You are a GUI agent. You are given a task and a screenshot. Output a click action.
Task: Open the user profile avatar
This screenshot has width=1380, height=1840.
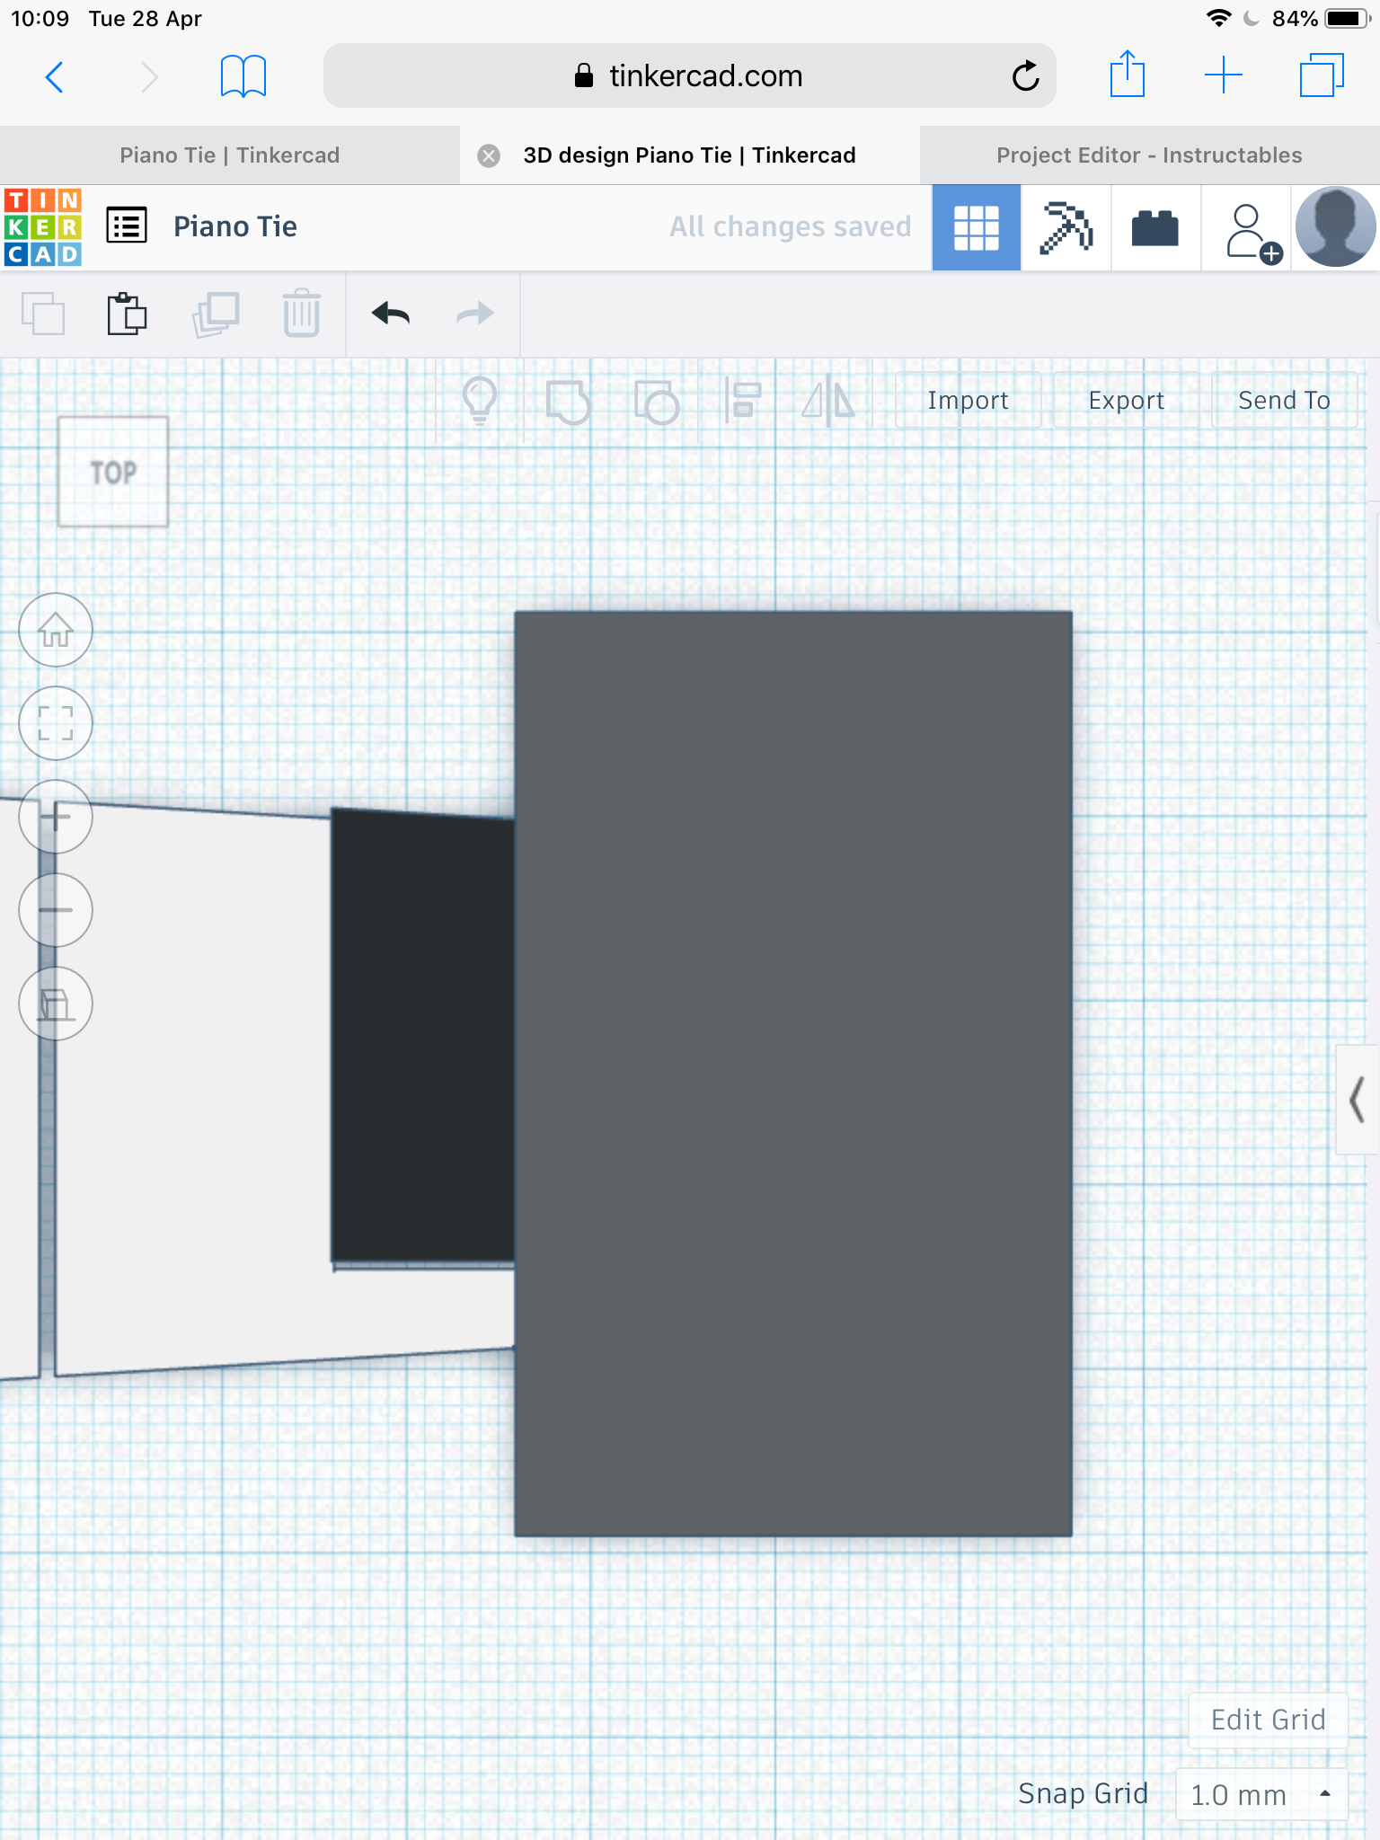1335,226
